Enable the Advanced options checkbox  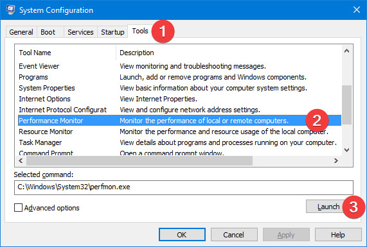(18, 207)
